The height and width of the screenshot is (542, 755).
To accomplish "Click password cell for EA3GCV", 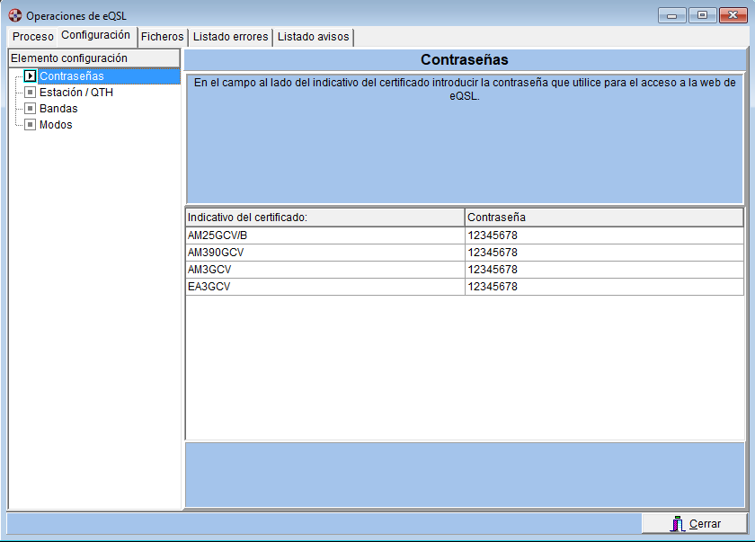I will 603,287.
